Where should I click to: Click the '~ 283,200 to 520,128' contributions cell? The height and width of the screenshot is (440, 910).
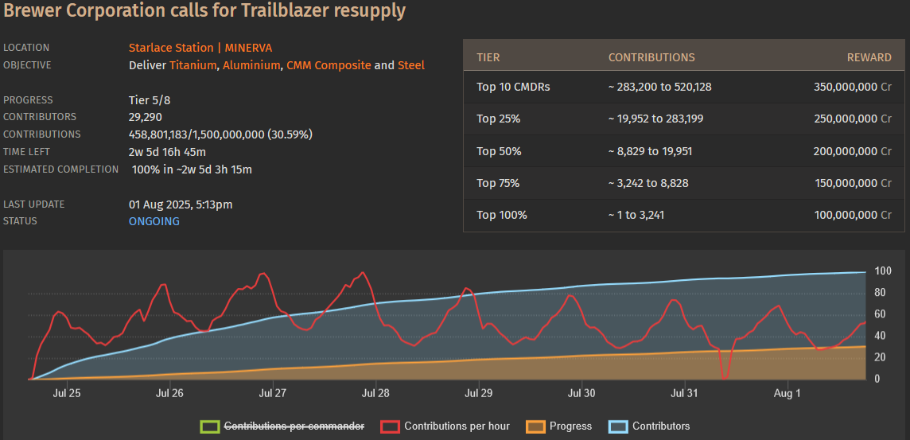pyautogui.click(x=660, y=87)
